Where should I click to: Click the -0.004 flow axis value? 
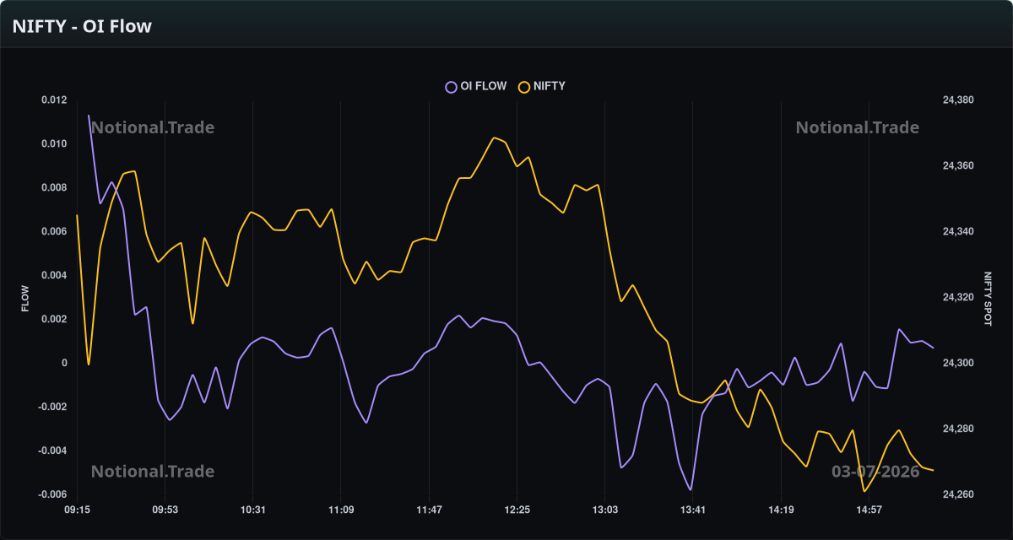(x=52, y=451)
